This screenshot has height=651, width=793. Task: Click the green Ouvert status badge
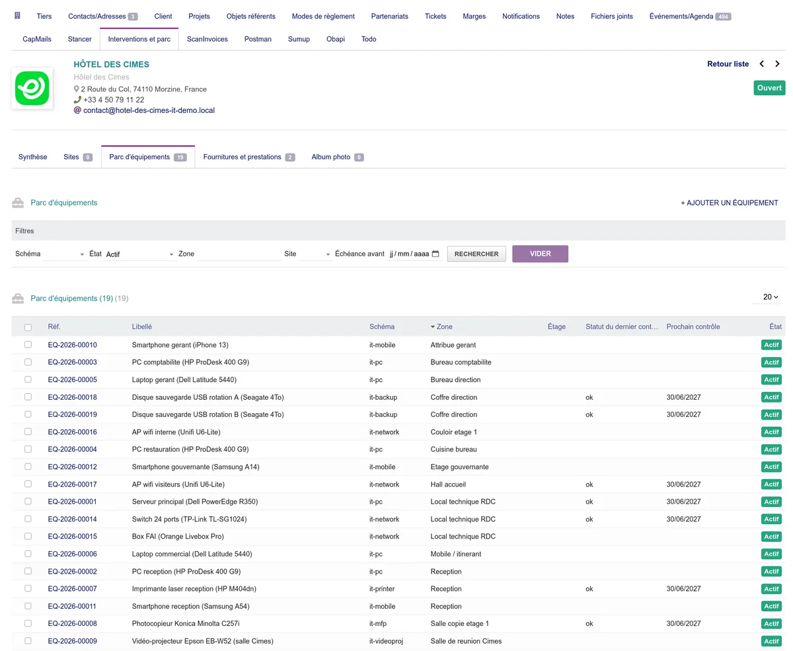769,88
